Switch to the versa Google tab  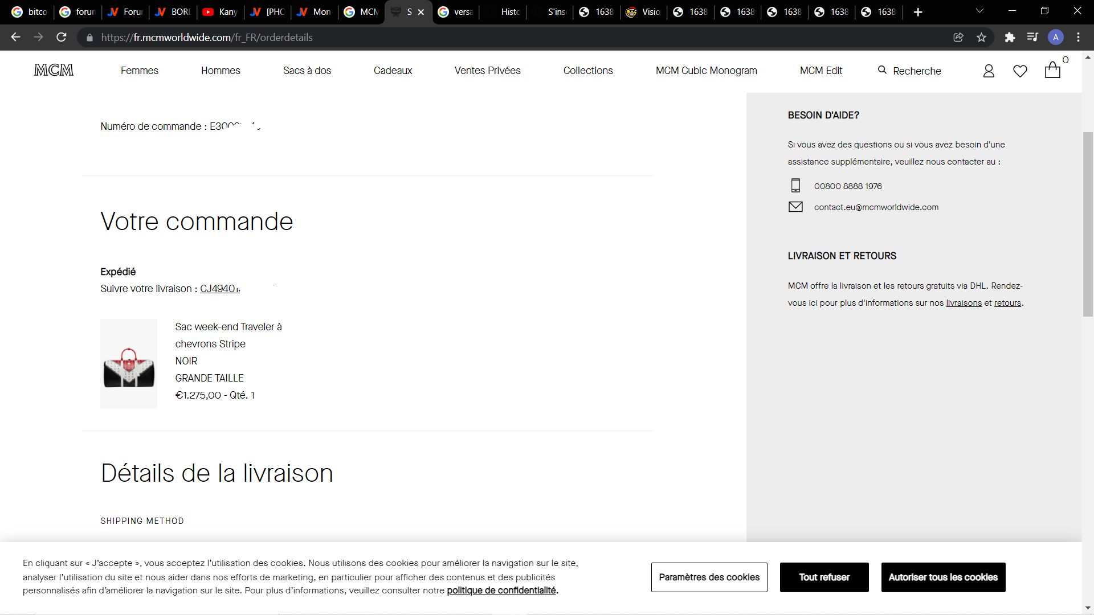pos(456,12)
